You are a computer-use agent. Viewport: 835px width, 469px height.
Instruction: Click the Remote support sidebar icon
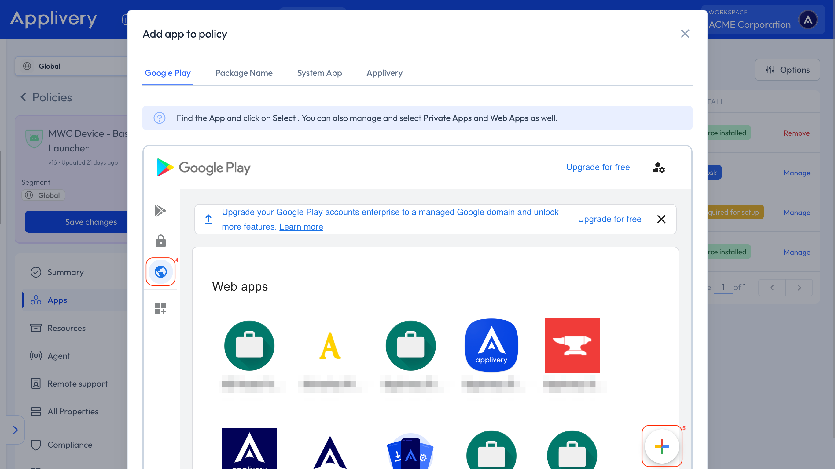[x=36, y=384]
